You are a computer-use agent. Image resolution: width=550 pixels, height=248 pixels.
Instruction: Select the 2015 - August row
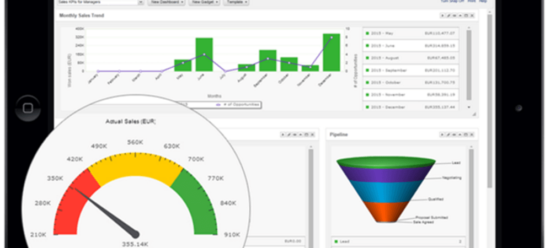point(410,58)
